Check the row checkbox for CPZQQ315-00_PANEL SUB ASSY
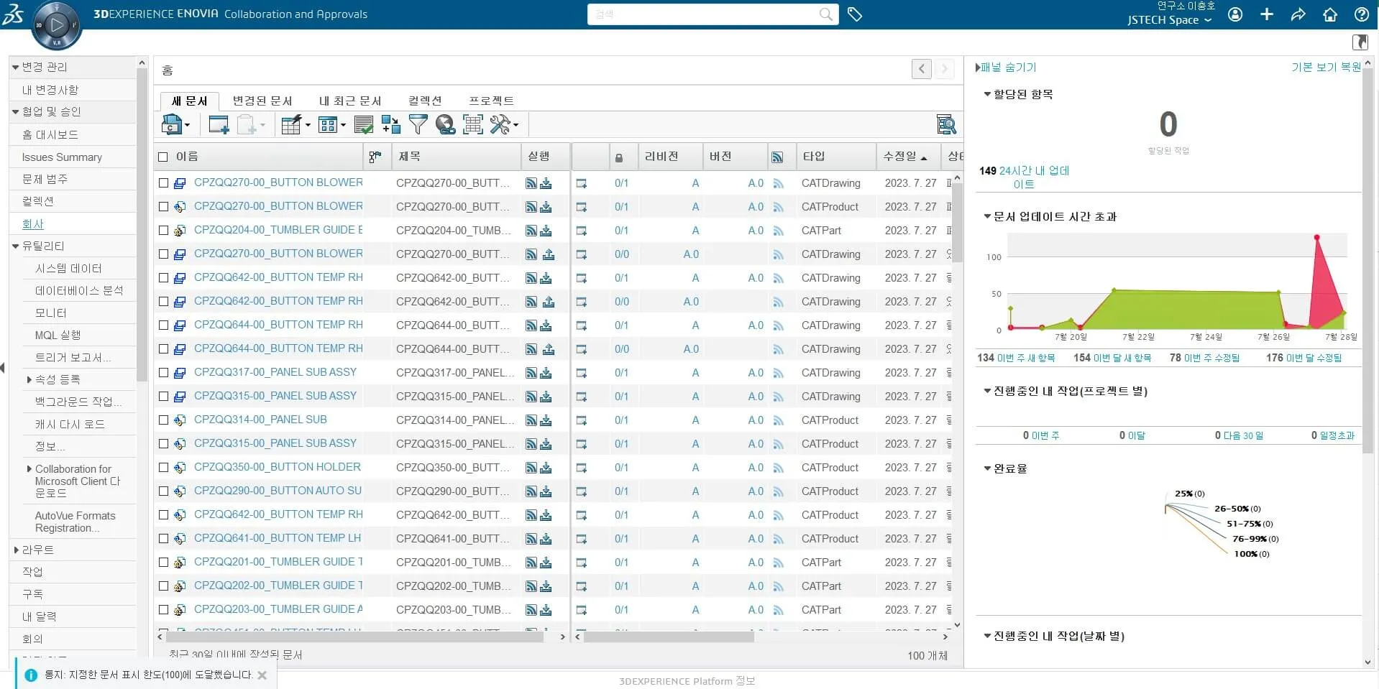Image resolution: width=1379 pixels, height=689 pixels. (162, 396)
